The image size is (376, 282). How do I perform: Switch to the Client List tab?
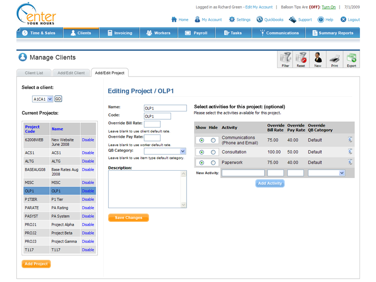pos(34,73)
